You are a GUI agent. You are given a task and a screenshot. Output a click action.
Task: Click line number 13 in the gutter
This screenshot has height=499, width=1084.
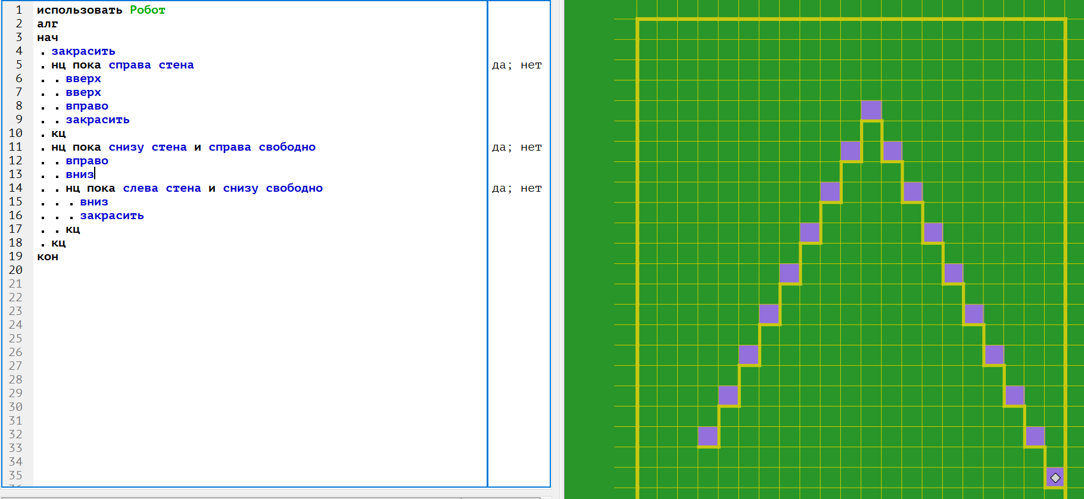(15, 174)
